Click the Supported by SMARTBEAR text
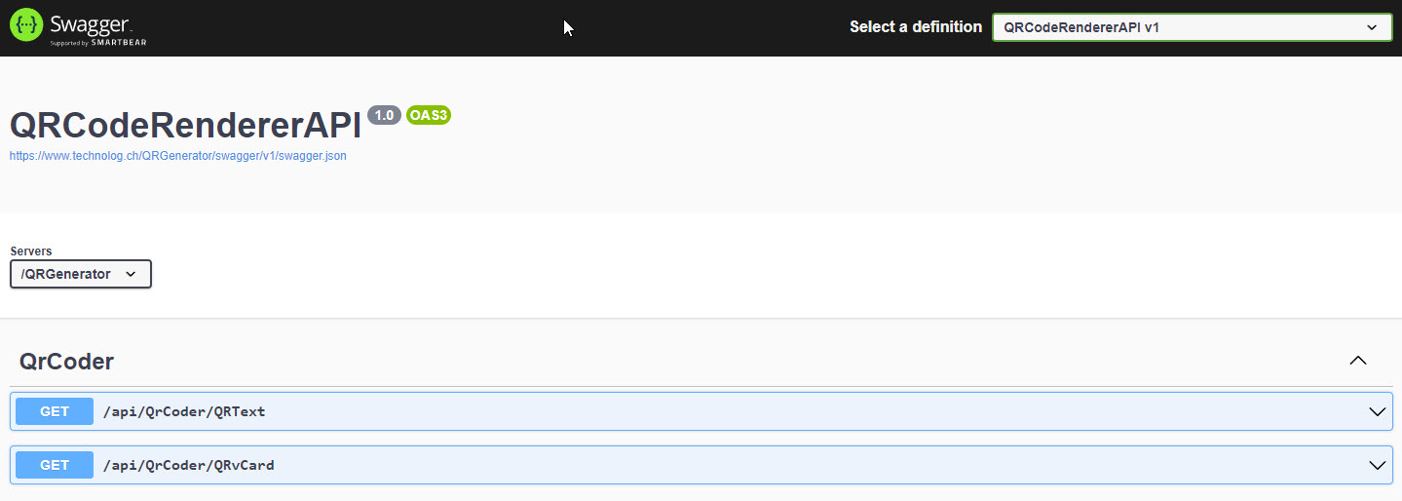Screen dimensions: 1402x501 click(x=98, y=43)
